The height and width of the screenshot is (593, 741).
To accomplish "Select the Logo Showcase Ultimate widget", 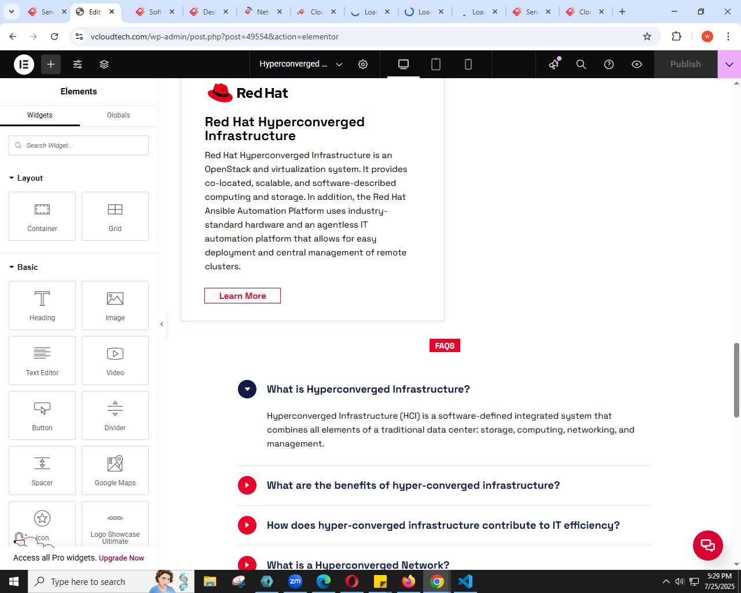I will point(115,524).
